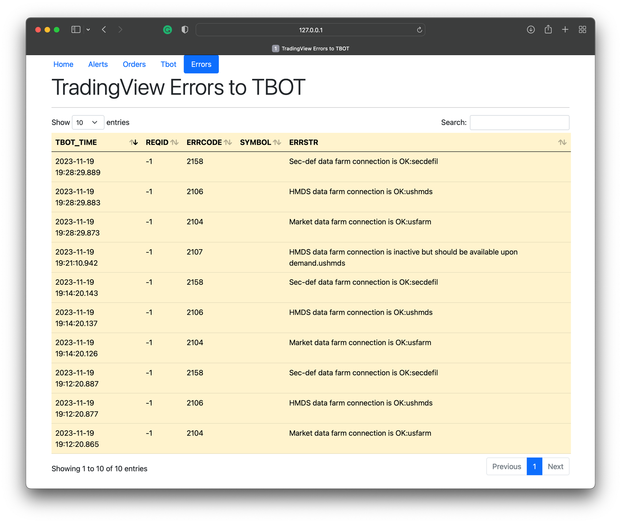621x523 pixels.
Task: Switch to the Orders tab
Action: point(134,64)
